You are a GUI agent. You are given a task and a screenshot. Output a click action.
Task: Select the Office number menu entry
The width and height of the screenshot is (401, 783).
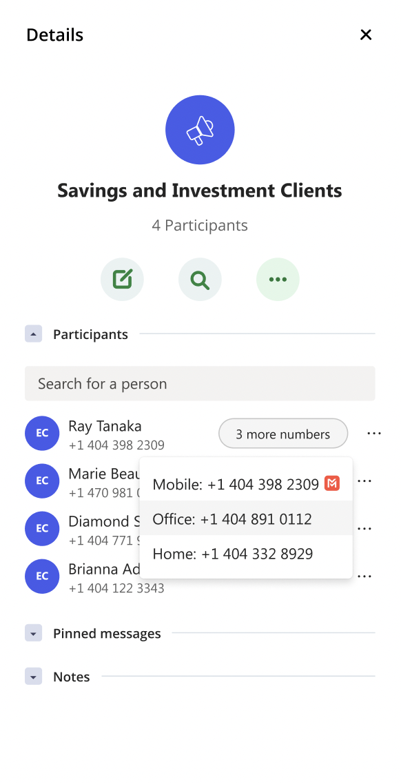[234, 519]
